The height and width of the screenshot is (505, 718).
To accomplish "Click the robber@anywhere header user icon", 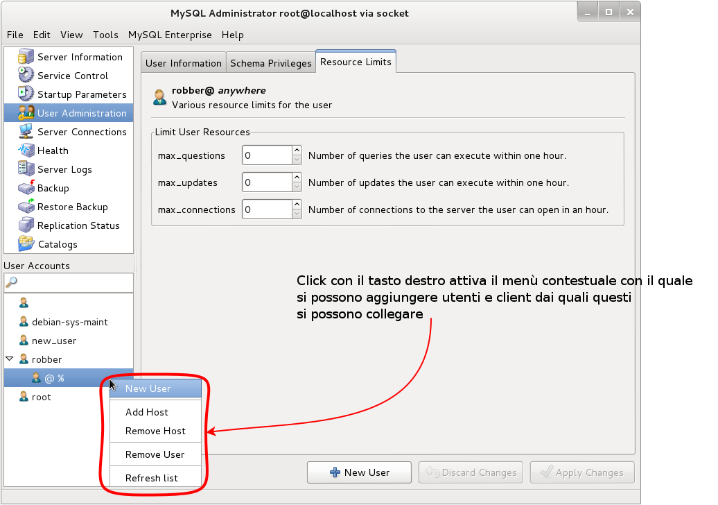I will point(160,97).
